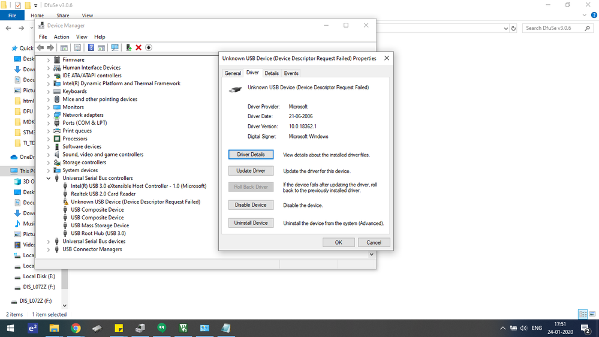Image resolution: width=599 pixels, height=337 pixels.
Task: Expand Sound, video and game controllers
Action: 49,155
